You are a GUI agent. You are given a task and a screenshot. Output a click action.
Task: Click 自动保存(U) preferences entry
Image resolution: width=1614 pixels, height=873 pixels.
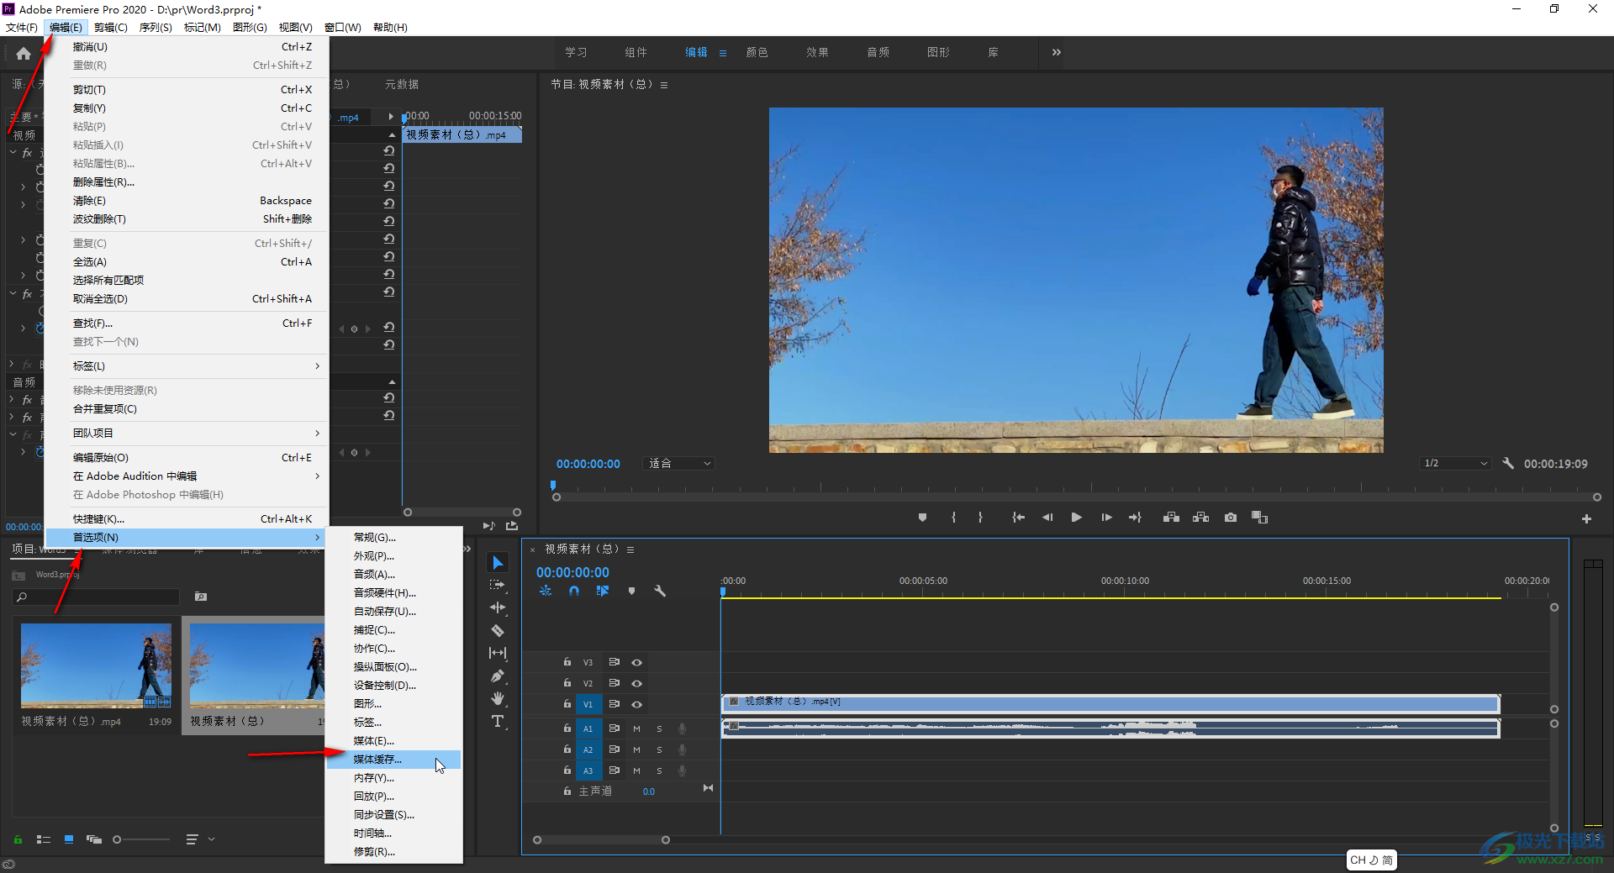click(x=384, y=612)
